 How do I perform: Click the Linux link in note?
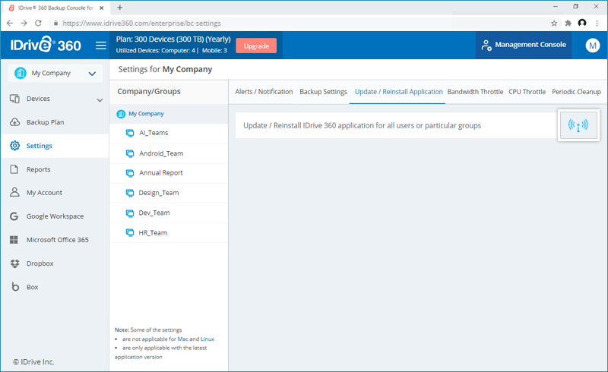tap(207, 339)
